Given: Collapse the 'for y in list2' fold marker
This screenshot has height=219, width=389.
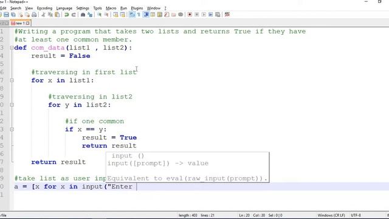Looking at the screenshot, I should [x=12, y=105].
